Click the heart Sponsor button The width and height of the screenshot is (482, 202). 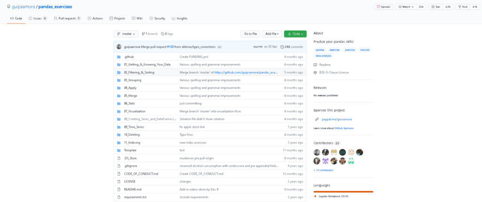pos(383,7)
